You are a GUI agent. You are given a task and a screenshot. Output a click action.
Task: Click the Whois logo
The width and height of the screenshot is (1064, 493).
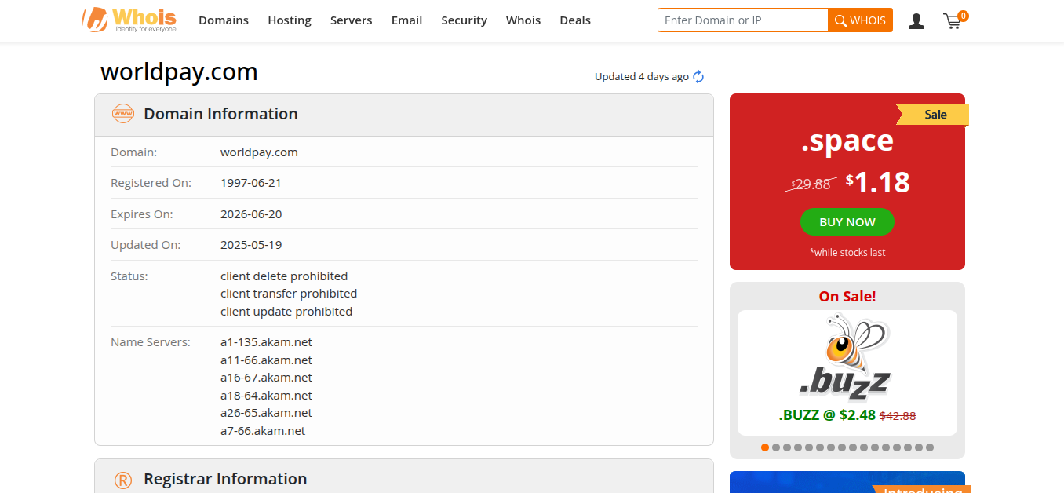(129, 20)
